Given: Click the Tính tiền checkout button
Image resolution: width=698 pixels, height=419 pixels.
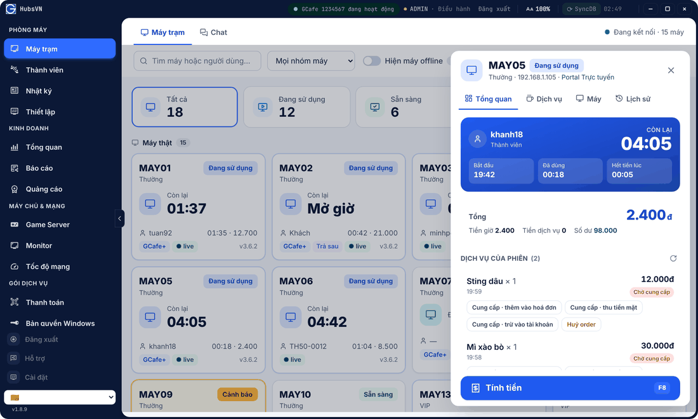Looking at the screenshot, I should pyautogui.click(x=570, y=388).
